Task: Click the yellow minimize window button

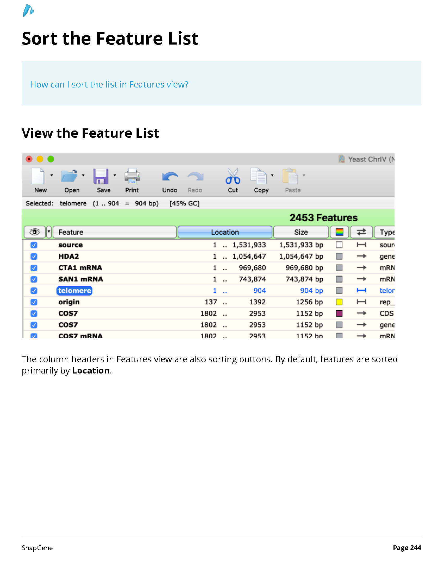Action: 40,159
